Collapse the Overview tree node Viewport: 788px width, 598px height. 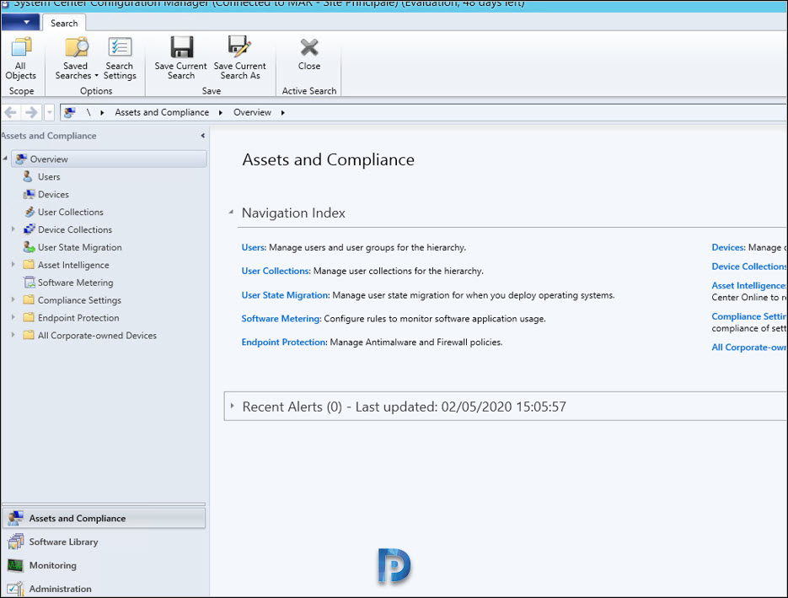pyautogui.click(x=5, y=159)
